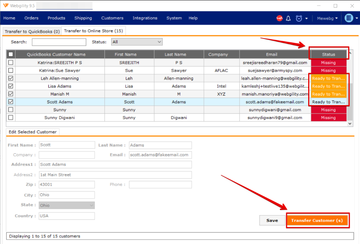Image resolution: width=360 pixels, height=244 pixels.
Task: Uncheck the Scott Adams row checkbox
Action: 11,102
